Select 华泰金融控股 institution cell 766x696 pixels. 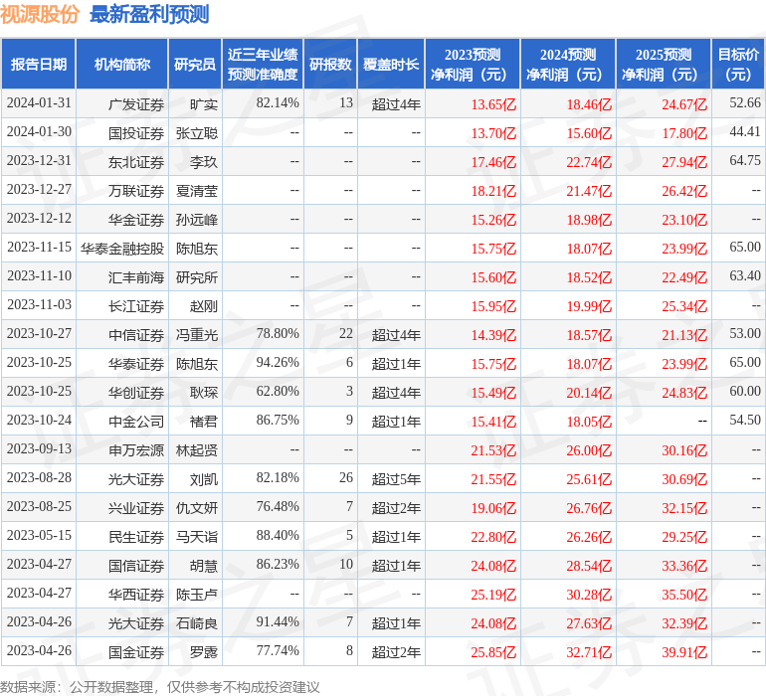point(122,249)
